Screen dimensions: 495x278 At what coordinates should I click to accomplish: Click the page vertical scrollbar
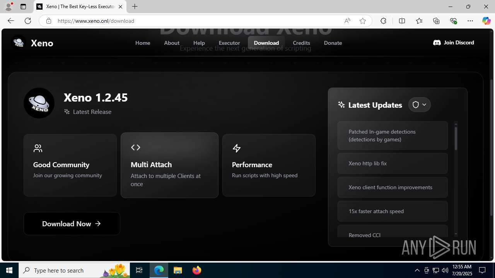point(492,147)
